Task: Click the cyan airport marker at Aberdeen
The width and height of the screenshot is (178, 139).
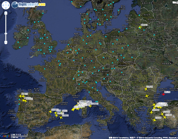Action: pos(43,14)
